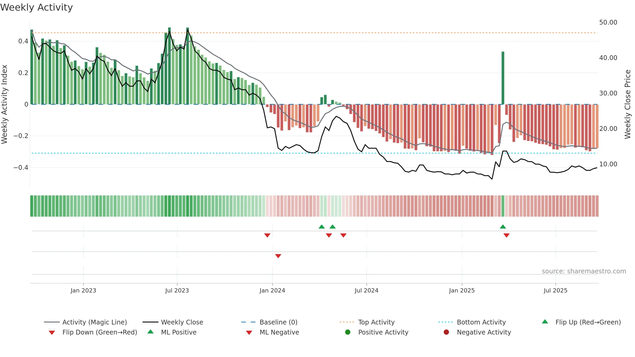The height and width of the screenshot is (357, 635).
Task: Click Positive Activity green circle legend icon
Action: [x=348, y=332]
